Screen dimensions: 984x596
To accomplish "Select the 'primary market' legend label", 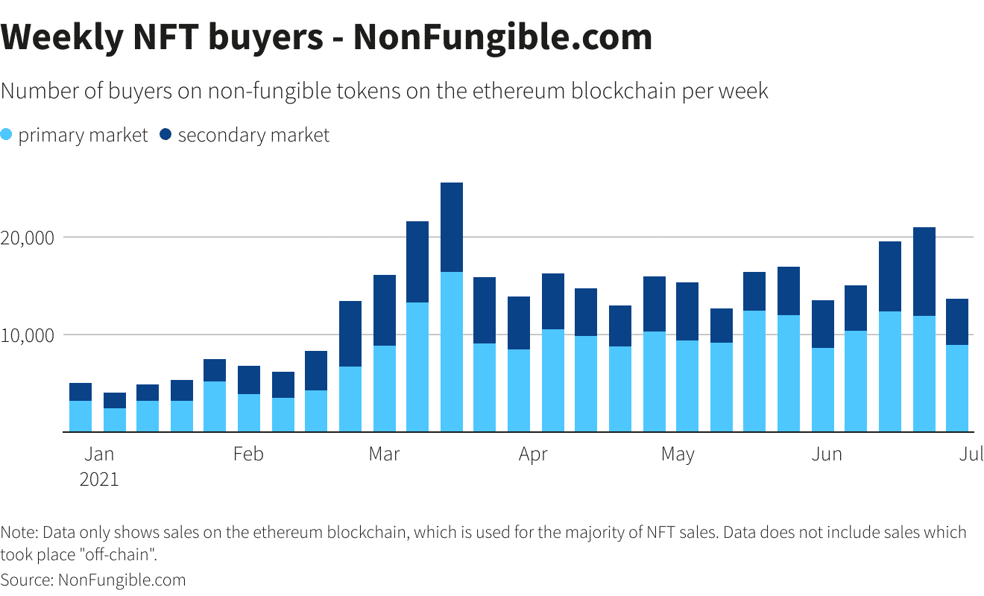I will pyautogui.click(x=83, y=136).
